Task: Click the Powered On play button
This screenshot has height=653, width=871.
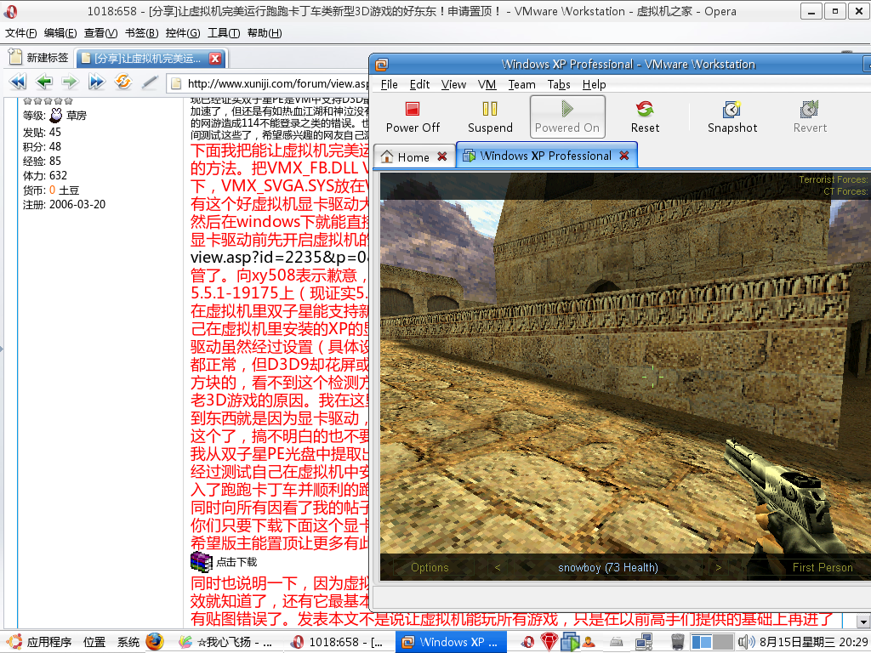Action: (567, 116)
